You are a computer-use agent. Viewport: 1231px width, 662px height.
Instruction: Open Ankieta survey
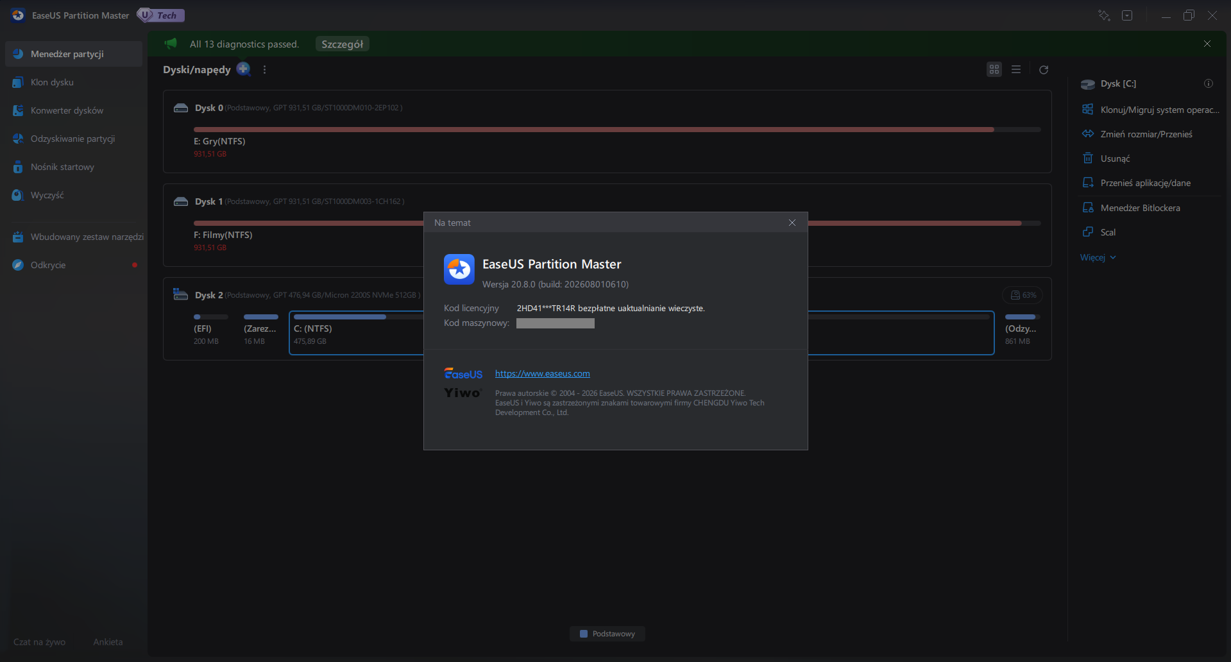(108, 642)
